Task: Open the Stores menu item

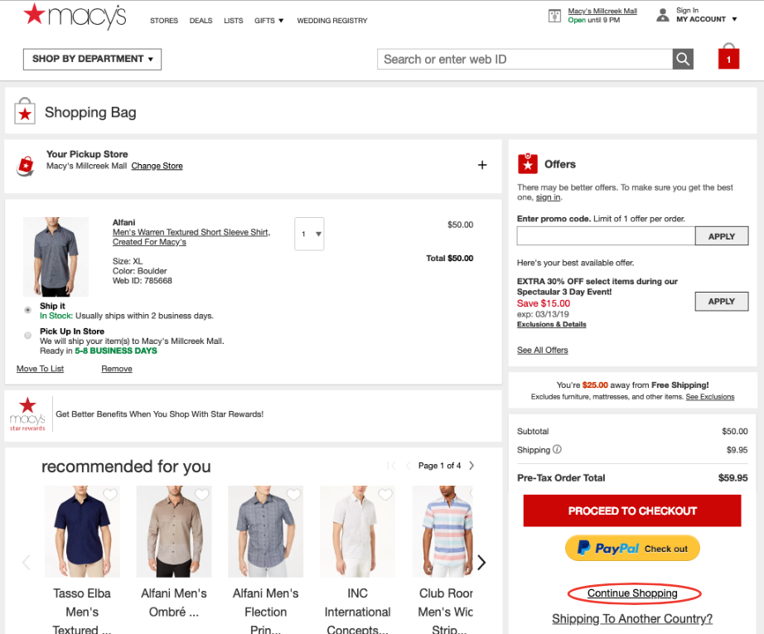Action: 164,21
